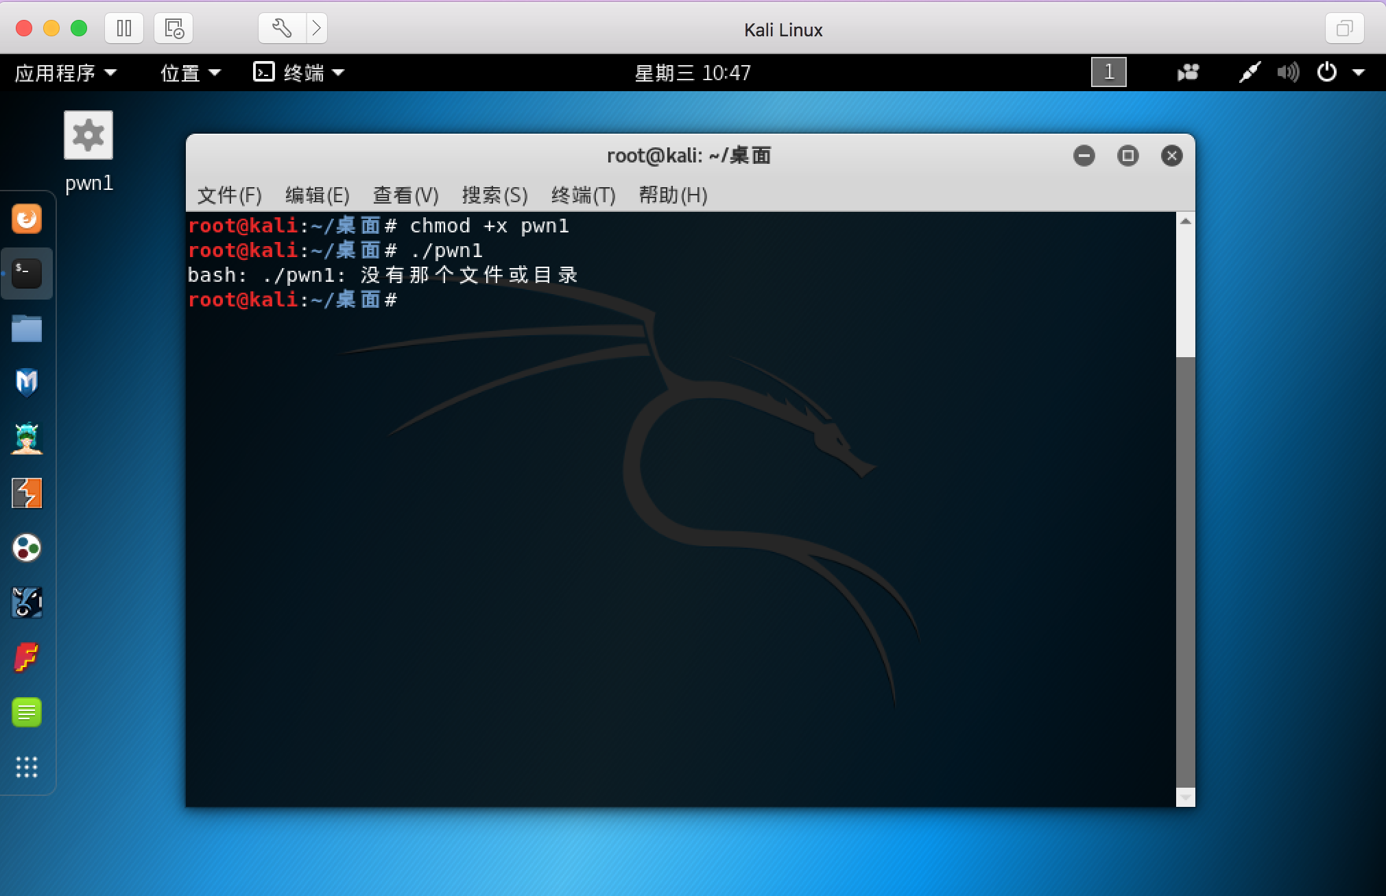Open the Firefox browser from the dock
This screenshot has width=1386, height=896.
(27, 219)
